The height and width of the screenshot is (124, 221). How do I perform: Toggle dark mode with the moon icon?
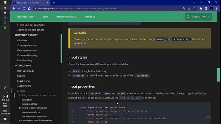[x=176, y=17]
